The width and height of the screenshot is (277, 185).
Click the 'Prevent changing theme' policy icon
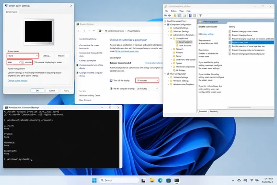(230, 35)
